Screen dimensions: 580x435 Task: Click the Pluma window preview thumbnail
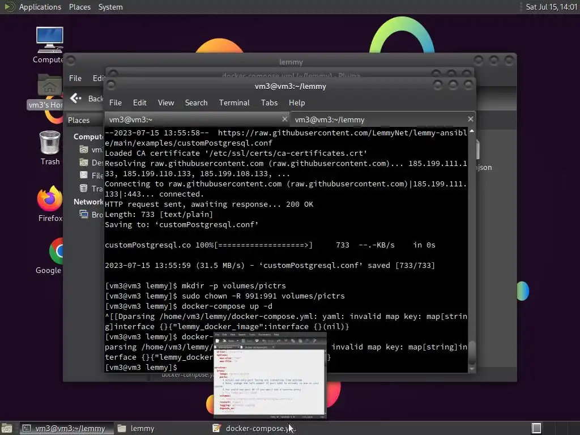point(270,376)
